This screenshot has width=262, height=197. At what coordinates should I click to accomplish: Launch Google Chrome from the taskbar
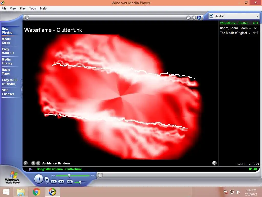[36, 192]
